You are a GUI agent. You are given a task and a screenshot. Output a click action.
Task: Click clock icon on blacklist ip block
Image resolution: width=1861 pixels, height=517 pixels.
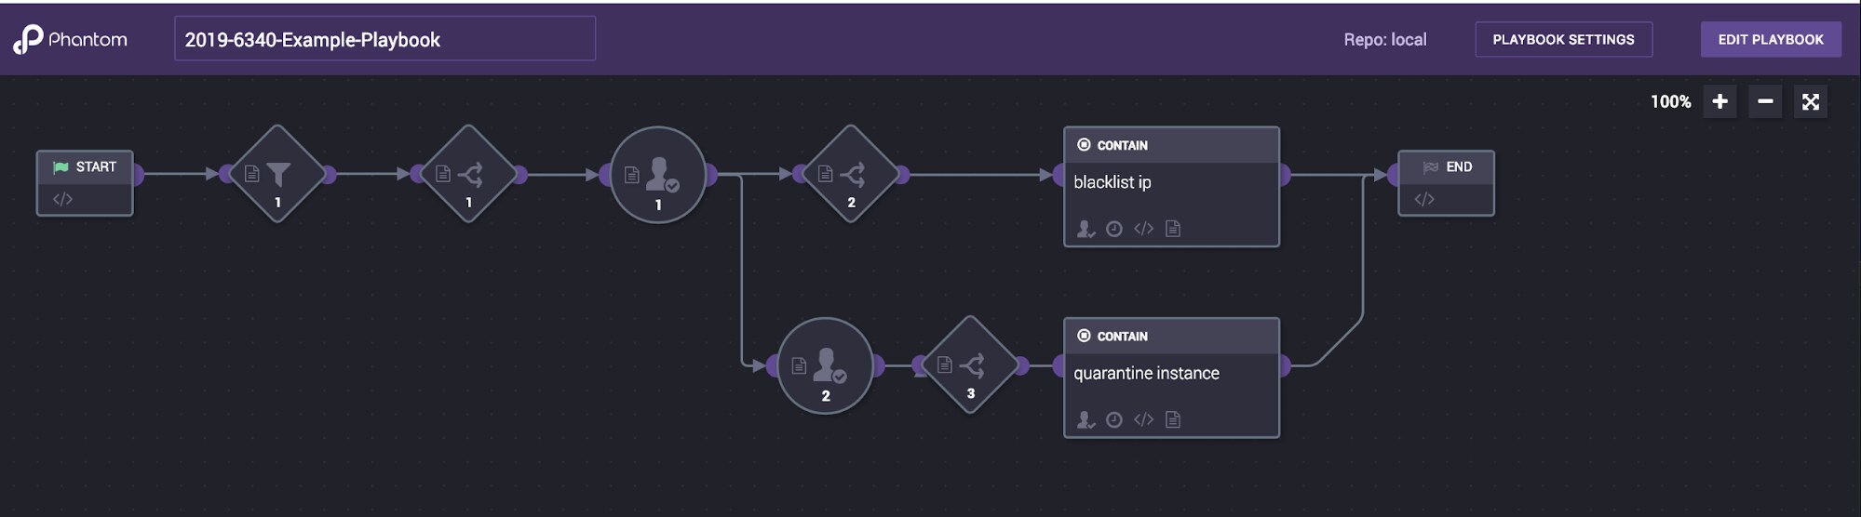coord(1114,229)
